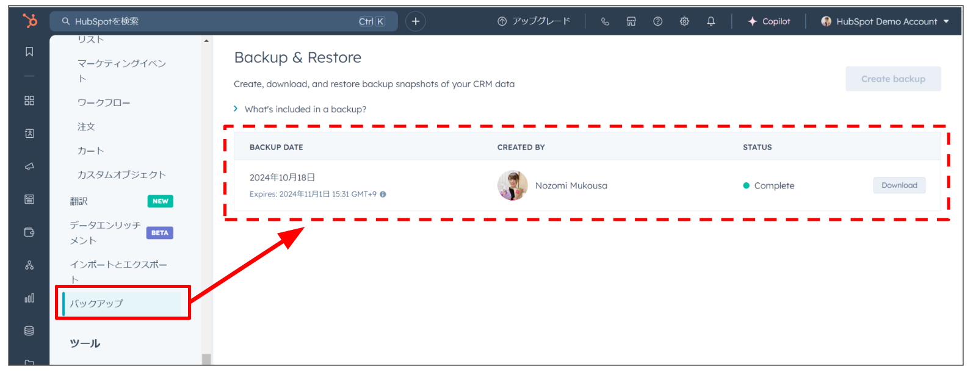Select バックアップ in the settings sidebar
This screenshot has height=372, width=973.
[x=123, y=303]
